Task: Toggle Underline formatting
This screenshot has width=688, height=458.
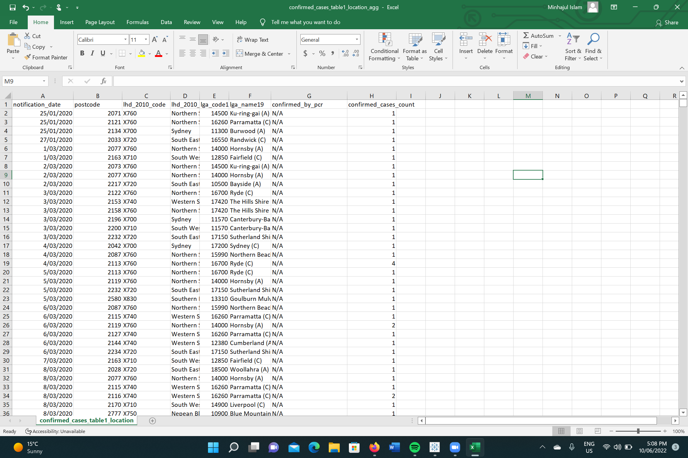Action: [x=103, y=54]
